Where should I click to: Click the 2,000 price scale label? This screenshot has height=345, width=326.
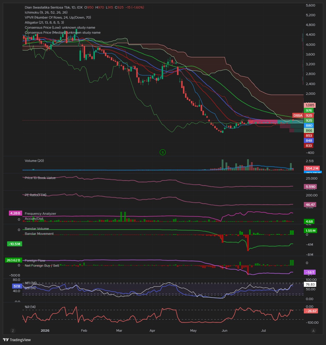click(310, 94)
